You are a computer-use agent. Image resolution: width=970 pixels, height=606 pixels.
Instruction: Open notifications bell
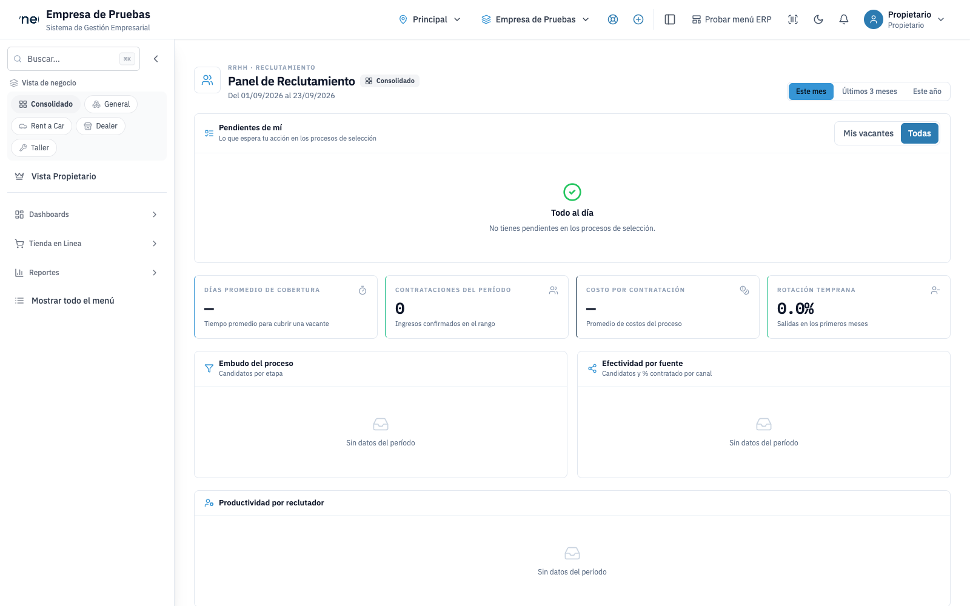tap(844, 19)
